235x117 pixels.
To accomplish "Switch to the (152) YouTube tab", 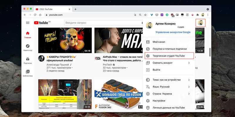I will click(x=53, y=9).
